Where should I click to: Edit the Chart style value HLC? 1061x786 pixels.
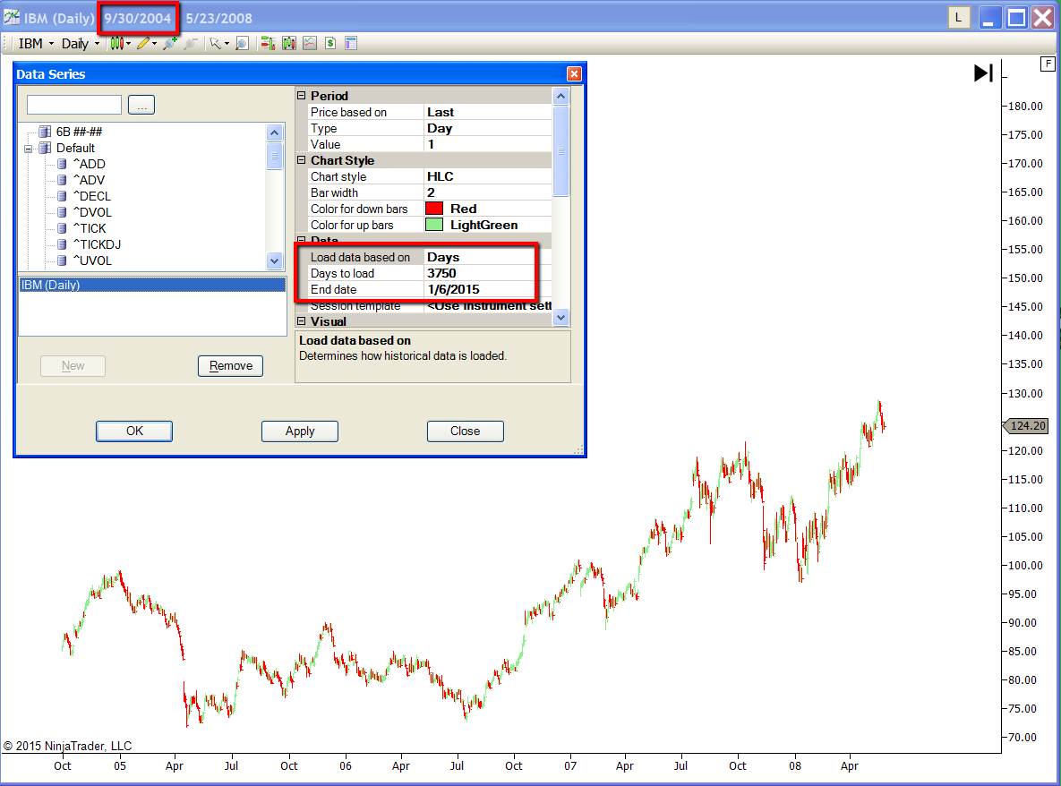coord(487,176)
